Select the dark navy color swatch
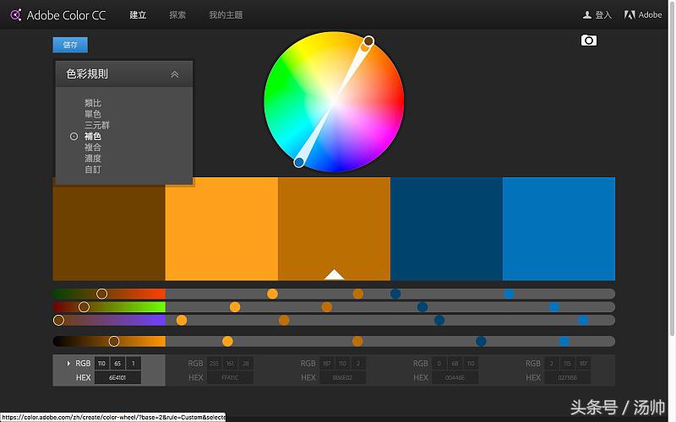 coord(447,229)
